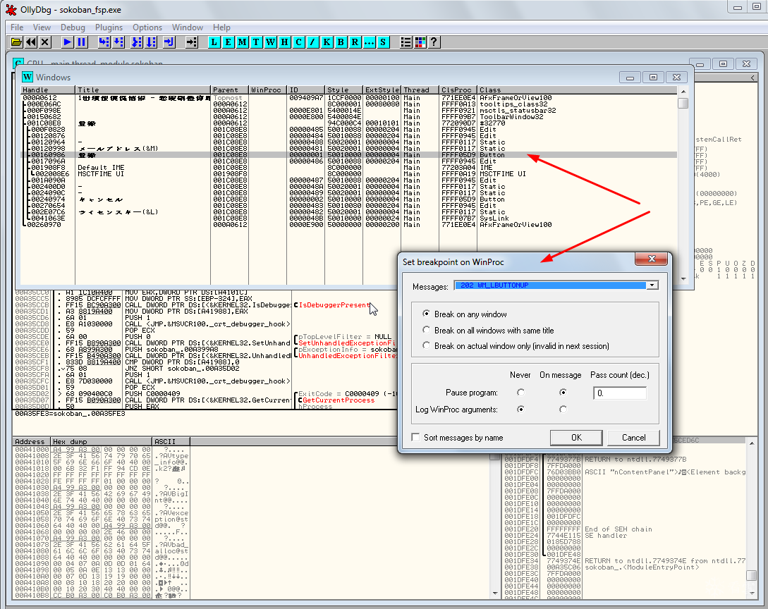Click the Run program play icon

[68, 42]
